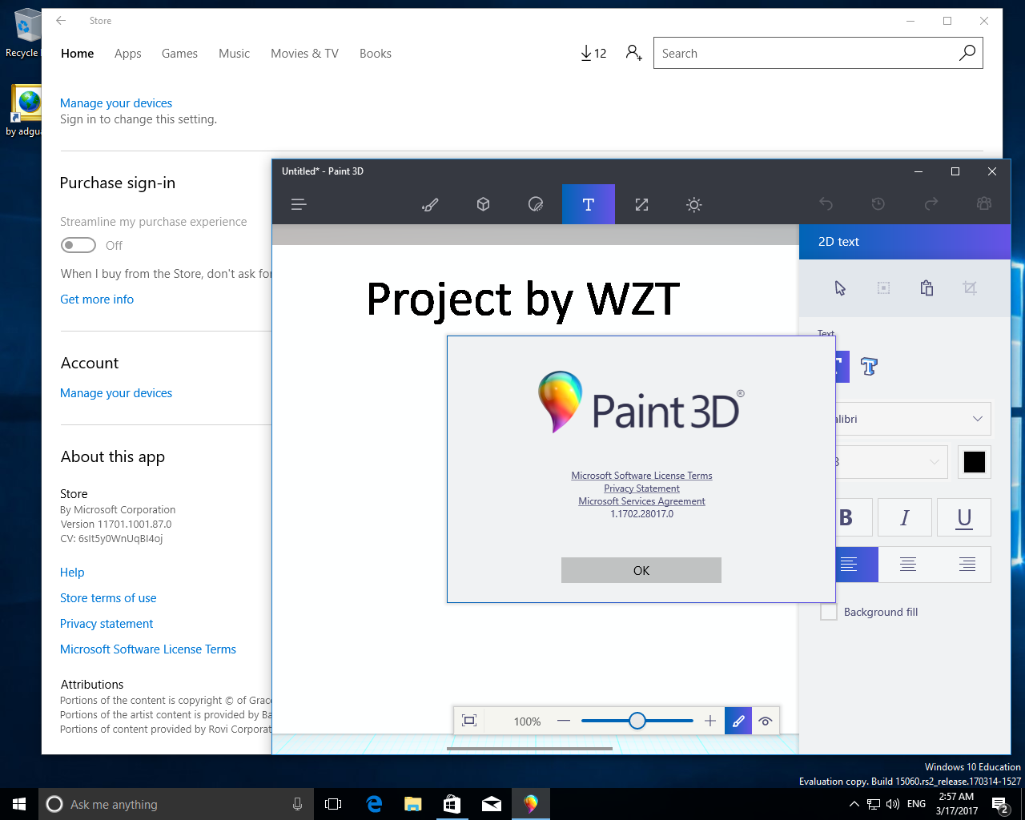Toggle Streamline my purchase experience switch
This screenshot has width=1025, height=820.
(x=78, y=245)
